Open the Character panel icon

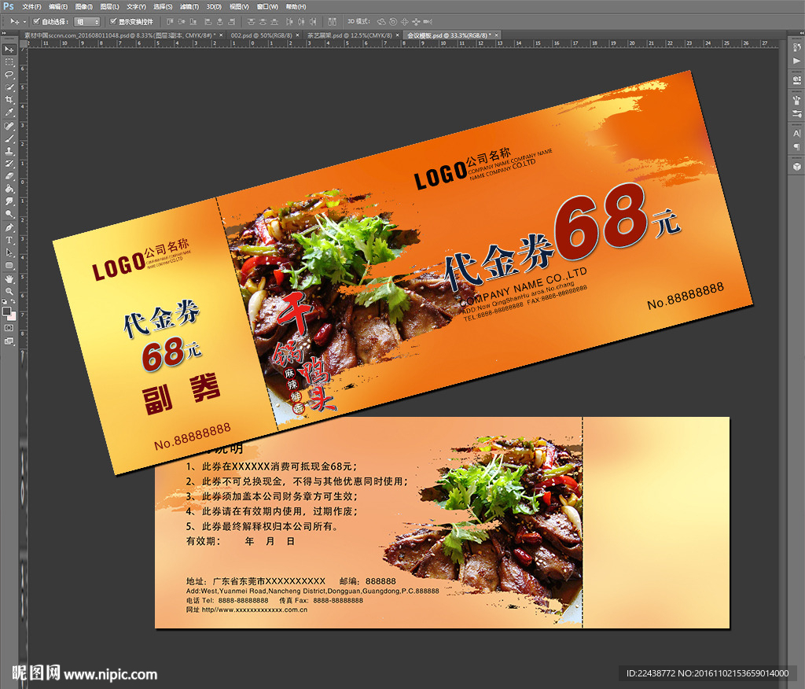(x=797, y=133)
